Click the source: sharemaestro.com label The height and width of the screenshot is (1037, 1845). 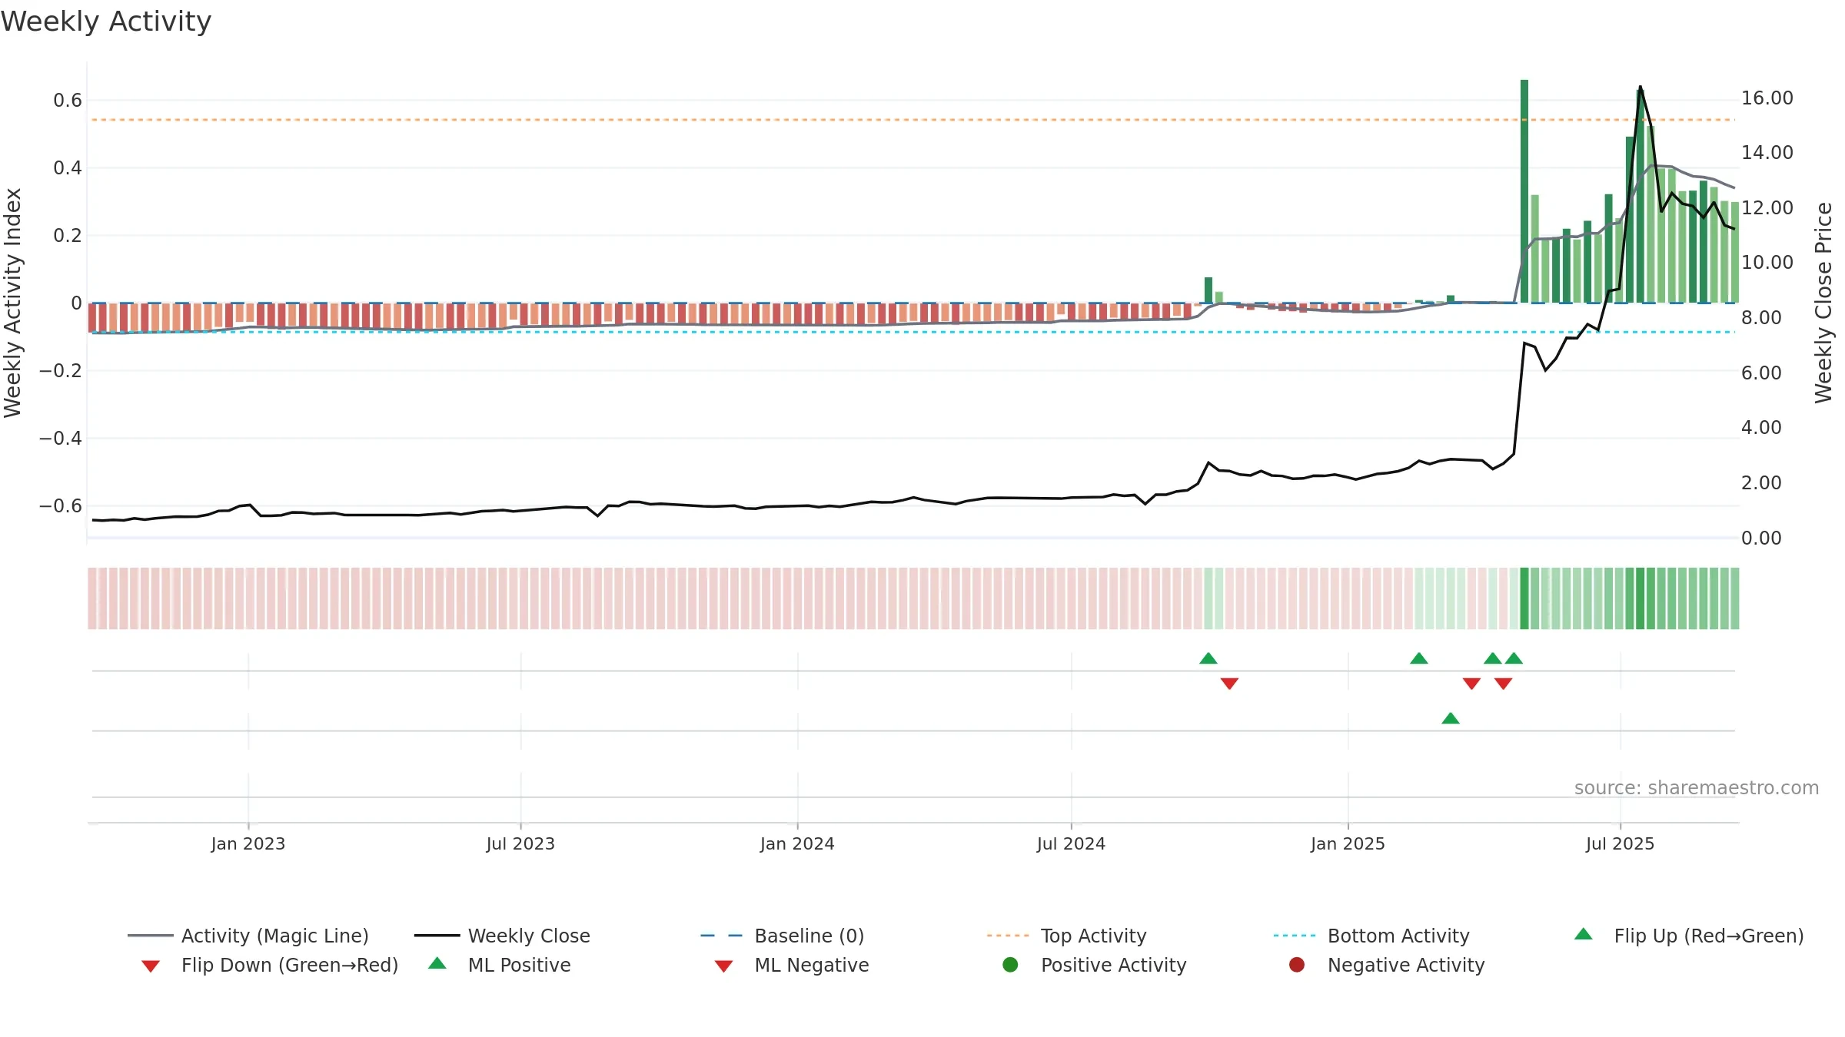coord(1697,788)
